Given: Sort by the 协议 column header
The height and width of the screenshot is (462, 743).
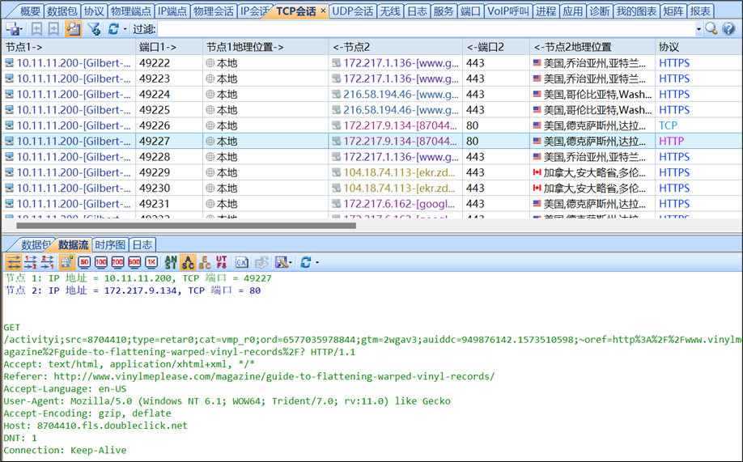Looking at the screenshot, I should pyautogui.click(x=669, y=47).
